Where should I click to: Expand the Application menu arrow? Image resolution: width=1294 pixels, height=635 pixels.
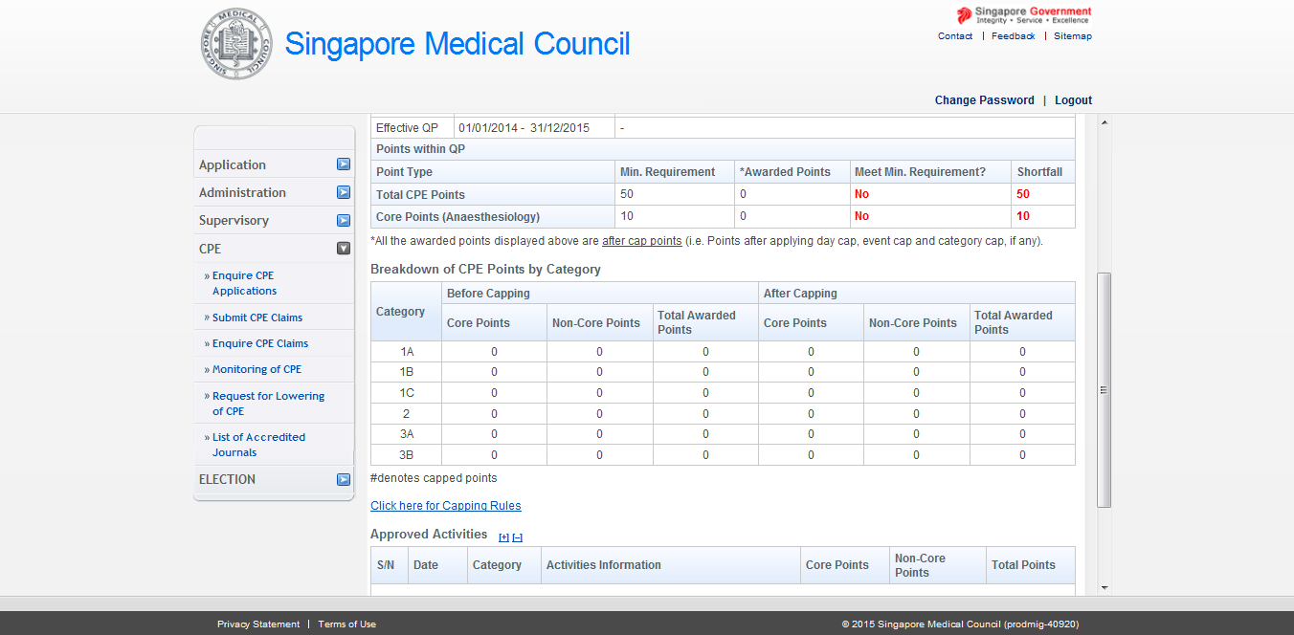(344, 164)
